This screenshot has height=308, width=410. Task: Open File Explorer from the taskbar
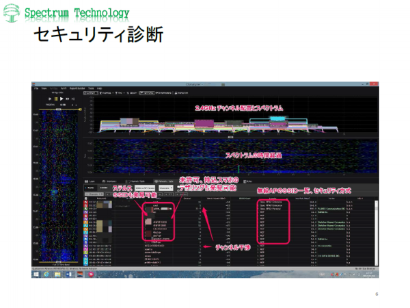[x=57, y=274]
